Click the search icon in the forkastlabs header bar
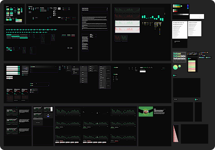 (x=56, y=67)
